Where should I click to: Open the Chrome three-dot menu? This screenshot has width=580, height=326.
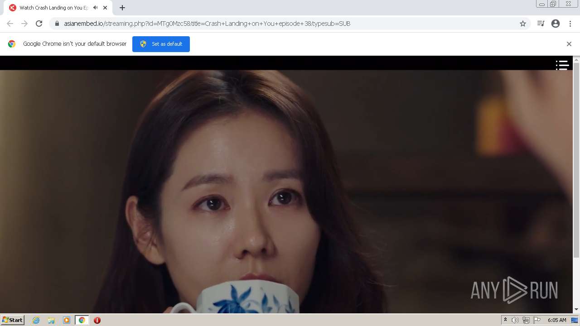pos(570,24)
